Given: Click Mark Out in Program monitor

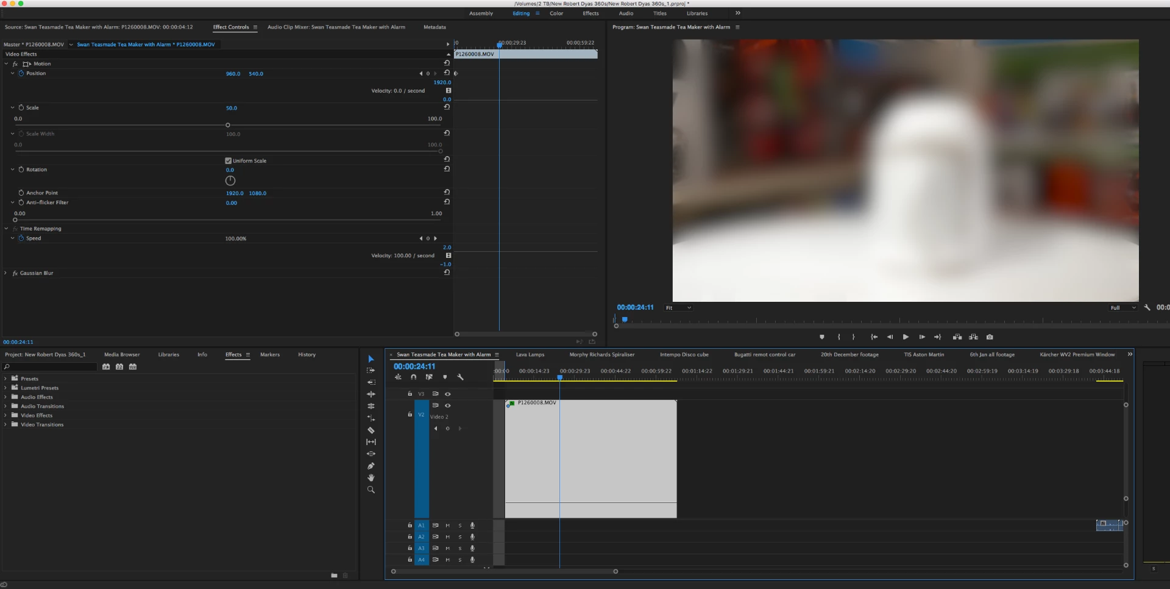Looking at the screenshot, I should 854,337.
